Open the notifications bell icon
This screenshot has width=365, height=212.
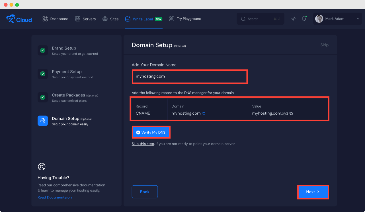pos(304,19)
